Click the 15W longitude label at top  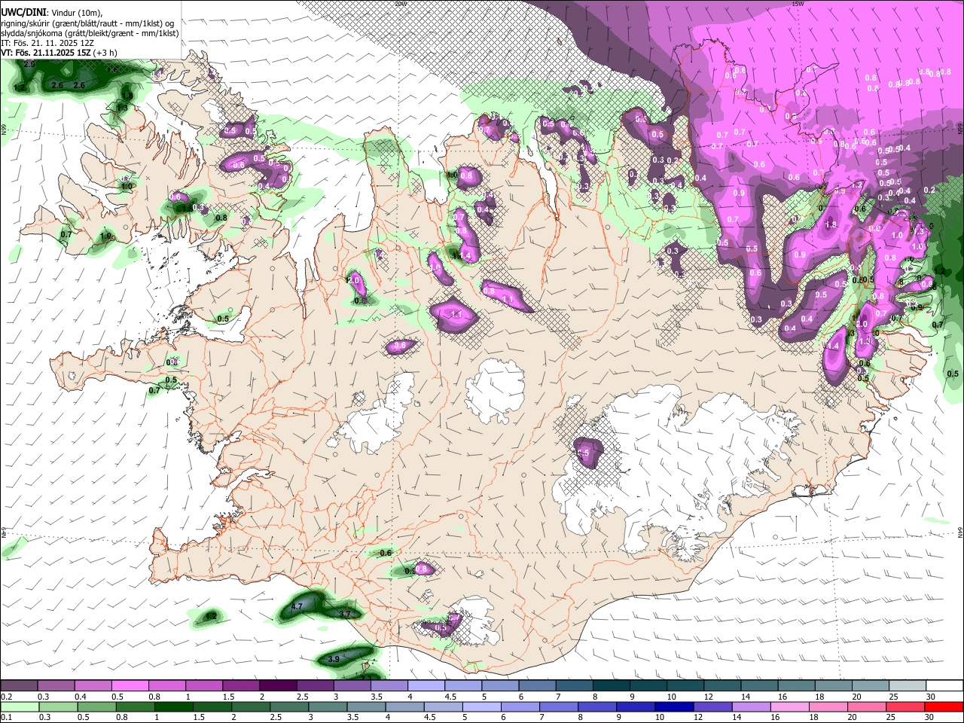click(x=798, y=4)
